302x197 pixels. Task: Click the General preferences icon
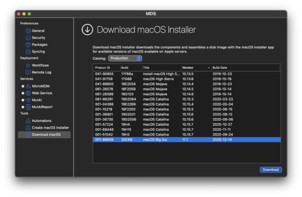pos(28,31)
